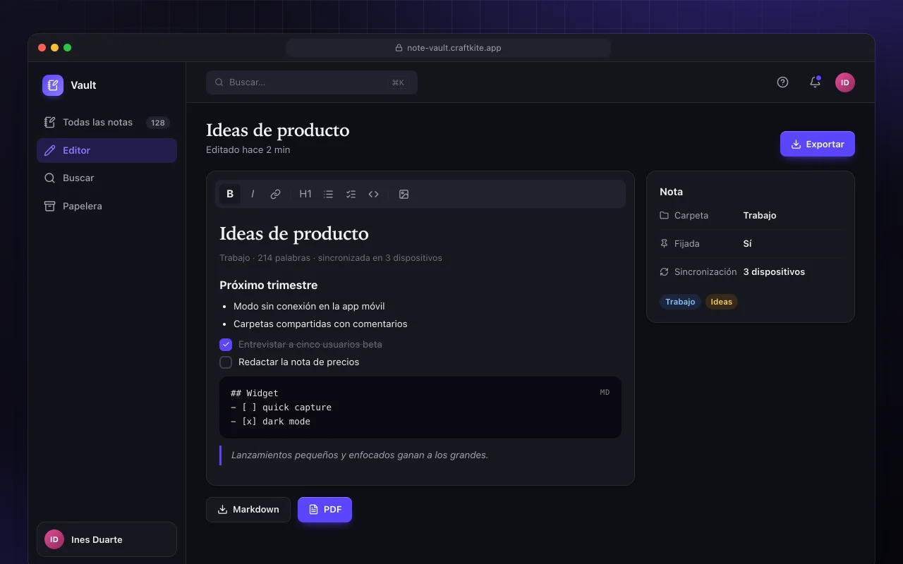903x564 pixels.
Task: Insert a link using the toolbar
Action: (x=275, y=194)
